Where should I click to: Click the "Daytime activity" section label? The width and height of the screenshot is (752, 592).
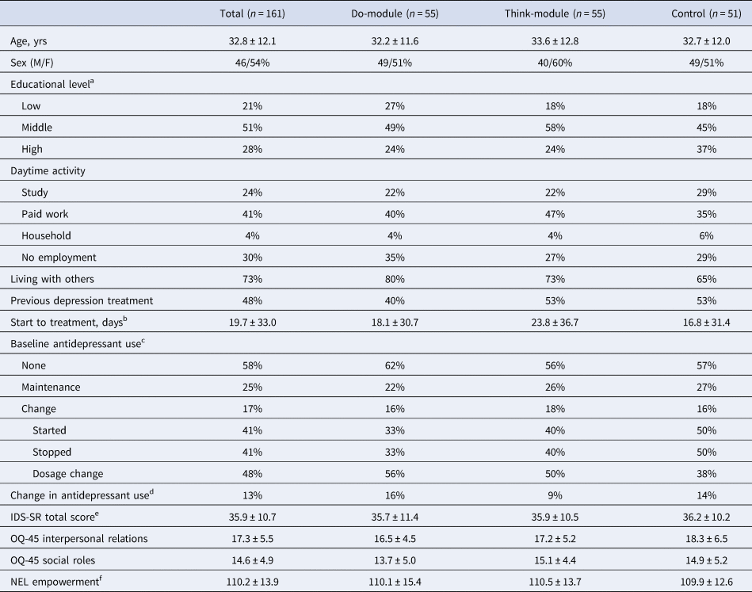(49, 170)
